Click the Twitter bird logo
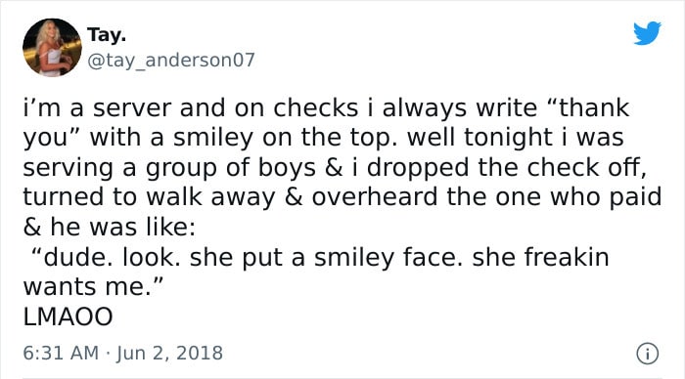 click(648, 32)
